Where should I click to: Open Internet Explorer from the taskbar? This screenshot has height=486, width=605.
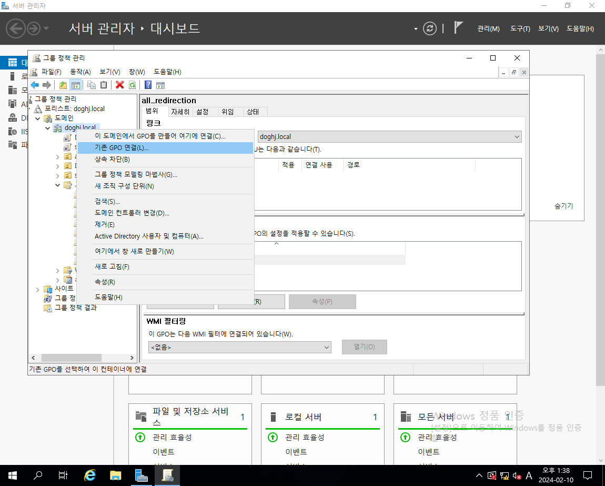click(x=90, y=475)
